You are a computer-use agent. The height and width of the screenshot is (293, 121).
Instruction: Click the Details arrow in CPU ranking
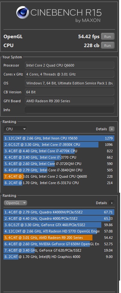(x=112, y=129)
